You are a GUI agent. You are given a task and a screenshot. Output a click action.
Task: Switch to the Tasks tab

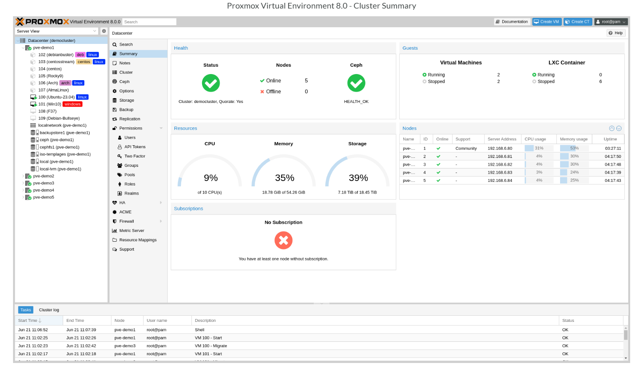(26, 310)
